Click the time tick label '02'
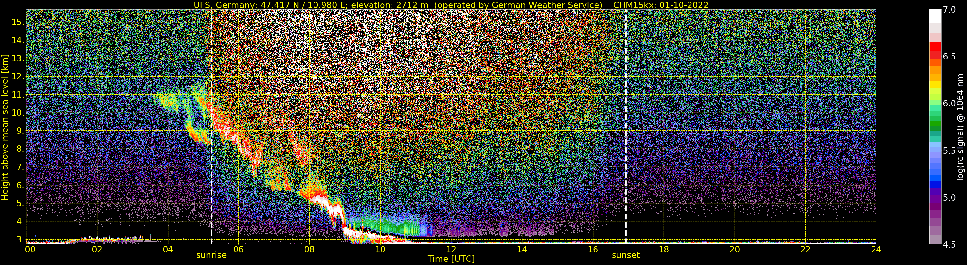 [97, 249]
